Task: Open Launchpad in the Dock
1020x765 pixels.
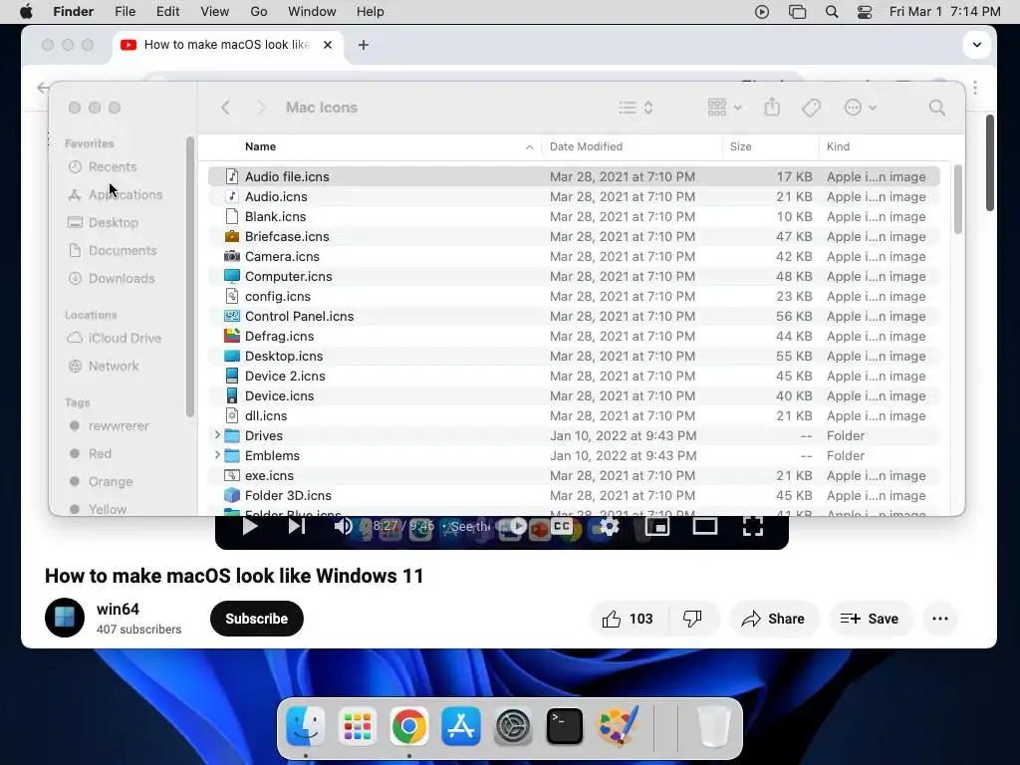Action: click(358, 726)
